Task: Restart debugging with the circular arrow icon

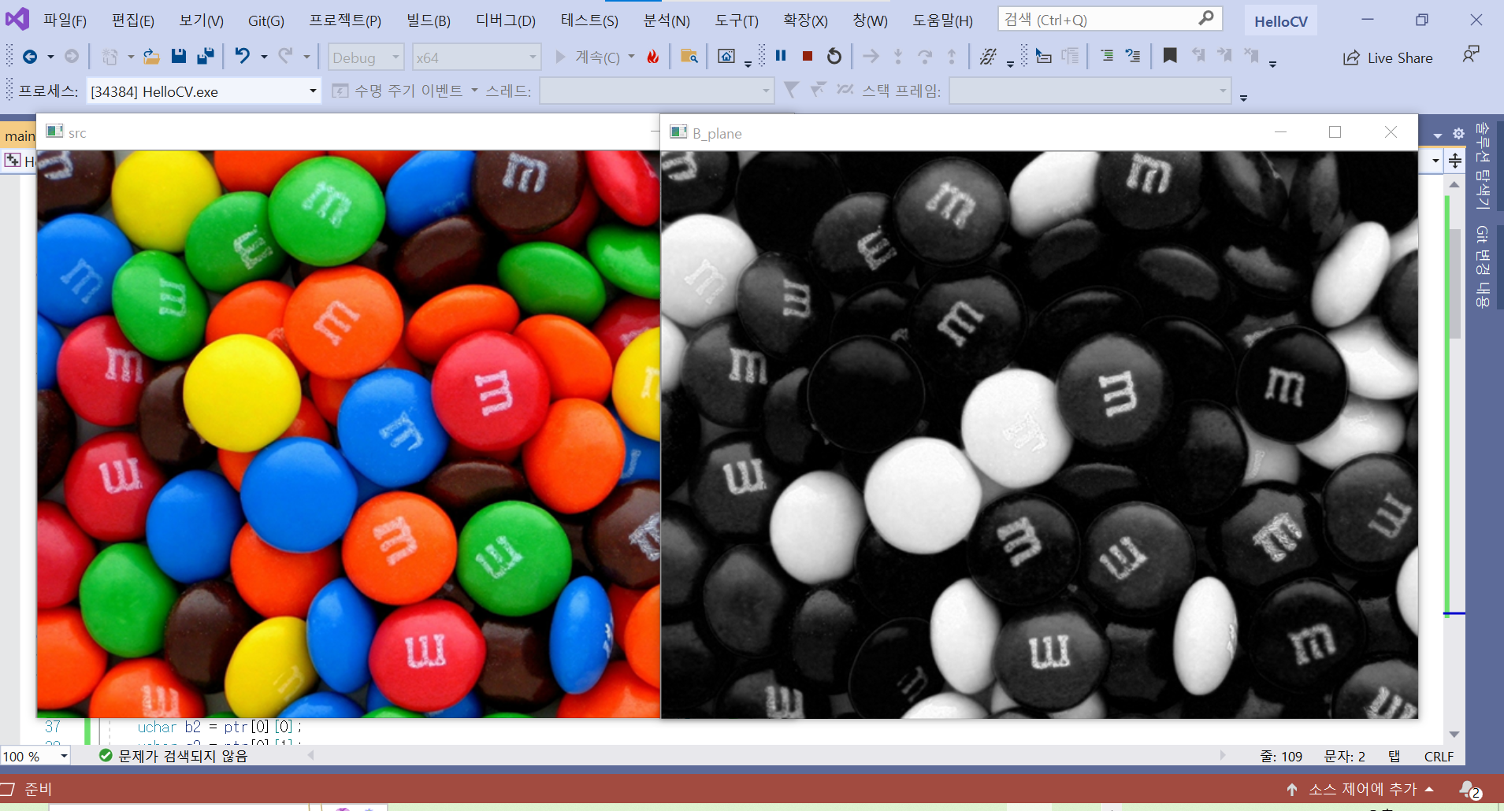Action: [x=834, y=56]
